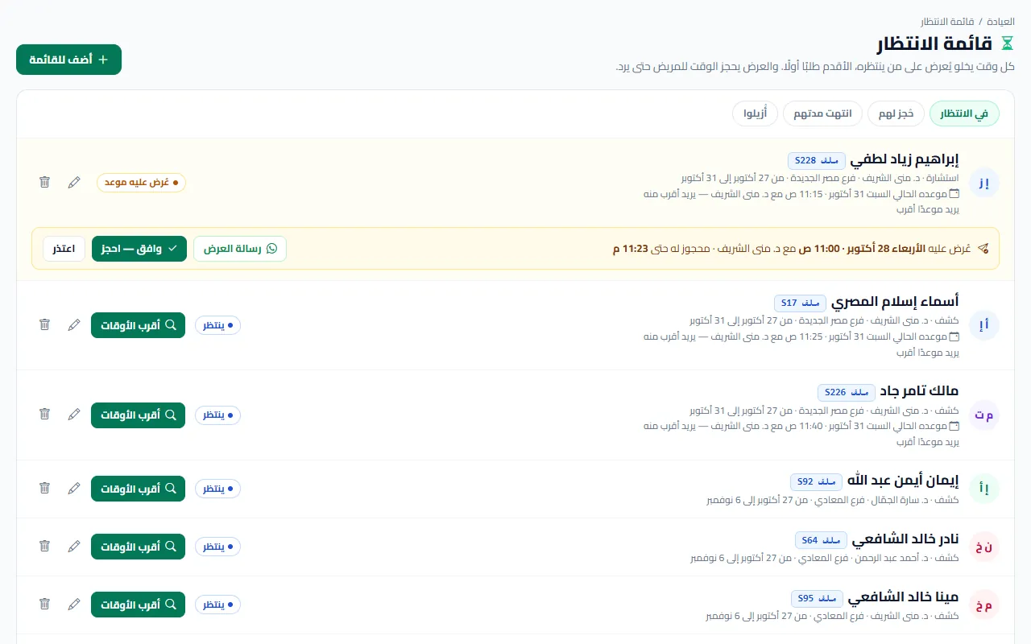Click patient name إبراهيم زياد لطفي

point(905,159)
